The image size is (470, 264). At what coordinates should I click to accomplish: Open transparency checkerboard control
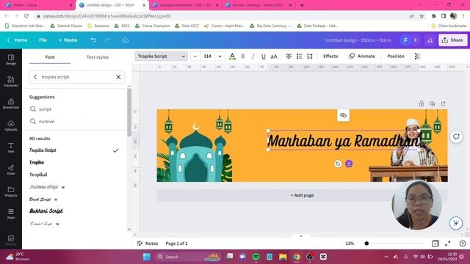pos(417,56)
